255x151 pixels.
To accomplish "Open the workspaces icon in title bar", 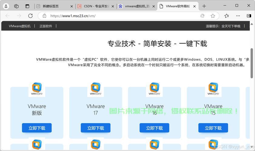I will (x=16, y=6).
